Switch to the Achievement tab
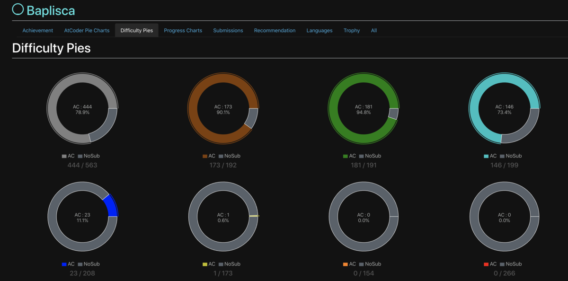Screen dimensions: 568x281 click(38, 30)
